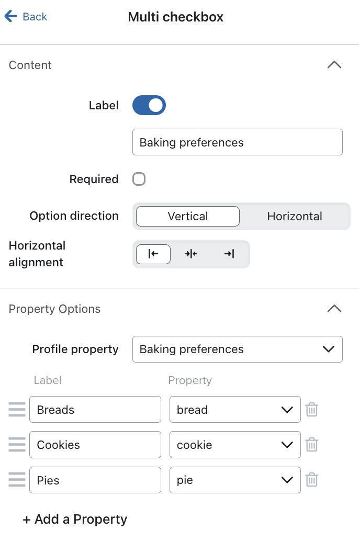Click the Baking preferences label input field
The height and width of the screenshot is (542, 359).
[x=238, y=142]
